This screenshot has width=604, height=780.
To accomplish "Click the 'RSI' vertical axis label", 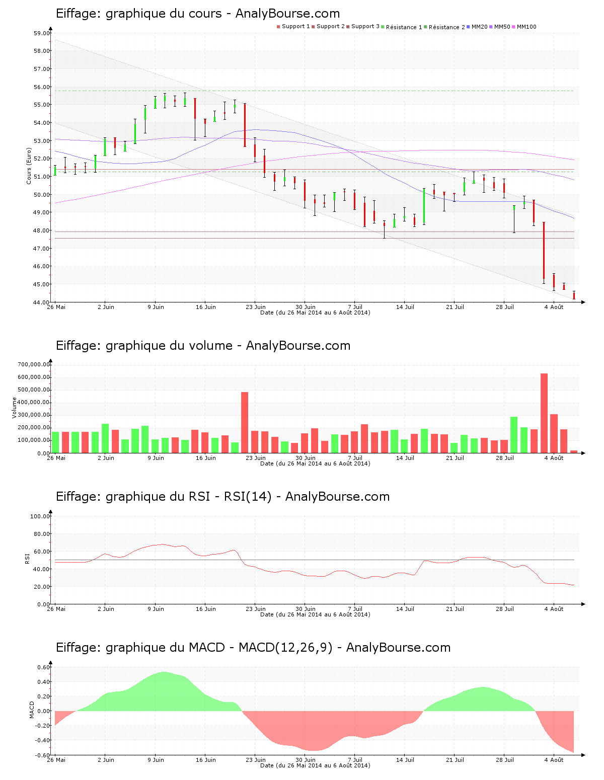I will pyautogui.click(x=27, y=558).
